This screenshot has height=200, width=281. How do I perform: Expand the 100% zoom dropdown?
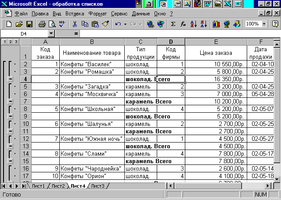coord(264,24)
